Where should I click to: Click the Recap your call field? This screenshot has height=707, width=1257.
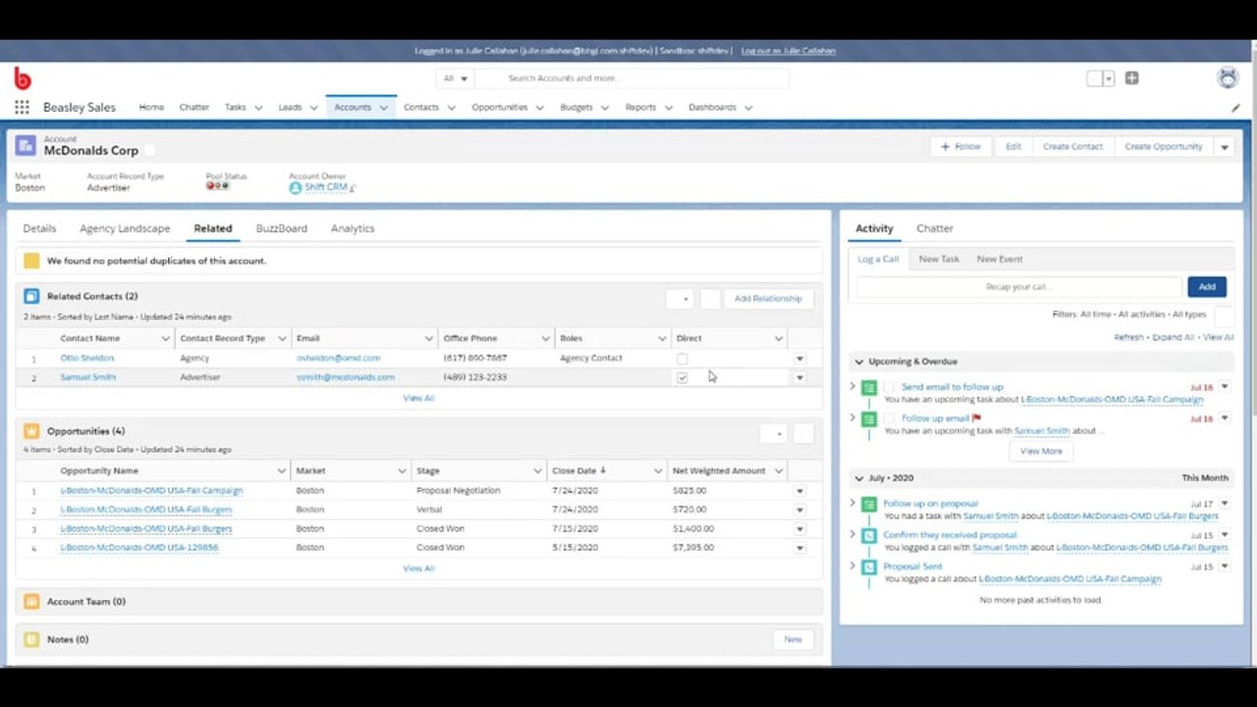[1018, 287]
